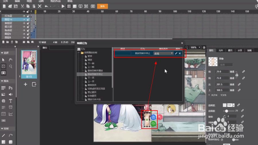258x145 pixels.
Task: Toggle lock on 图层0 layer
Action: click(x=28, y=34)
